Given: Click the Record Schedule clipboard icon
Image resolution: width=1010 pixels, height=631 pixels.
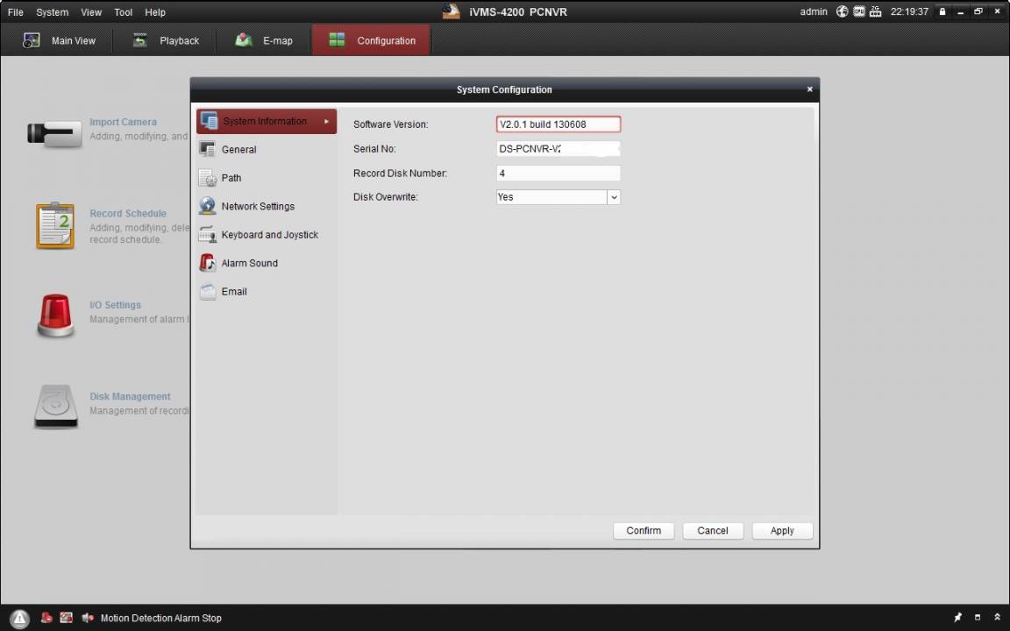Looking at the screenshot, I should 55,225.
